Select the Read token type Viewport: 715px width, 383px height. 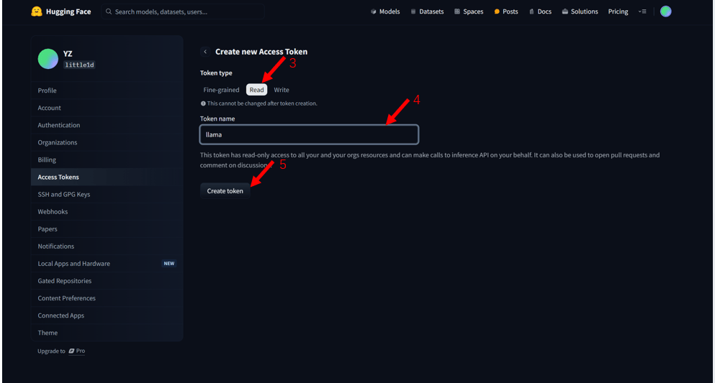pyautogui.click(x=256, y=90)
